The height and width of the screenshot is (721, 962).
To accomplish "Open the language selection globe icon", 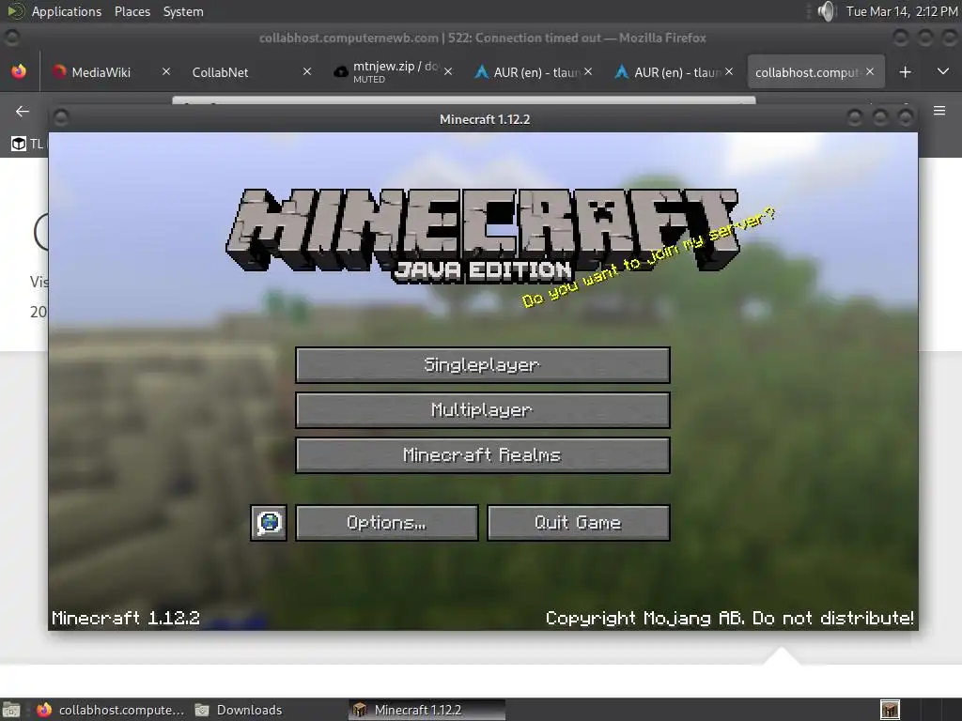I will point(269,522).
